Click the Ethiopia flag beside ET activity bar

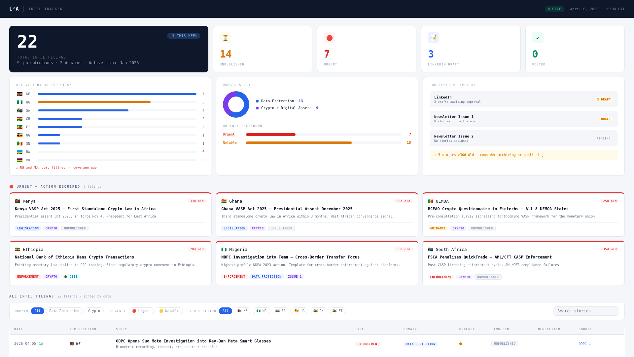[20, 127]
